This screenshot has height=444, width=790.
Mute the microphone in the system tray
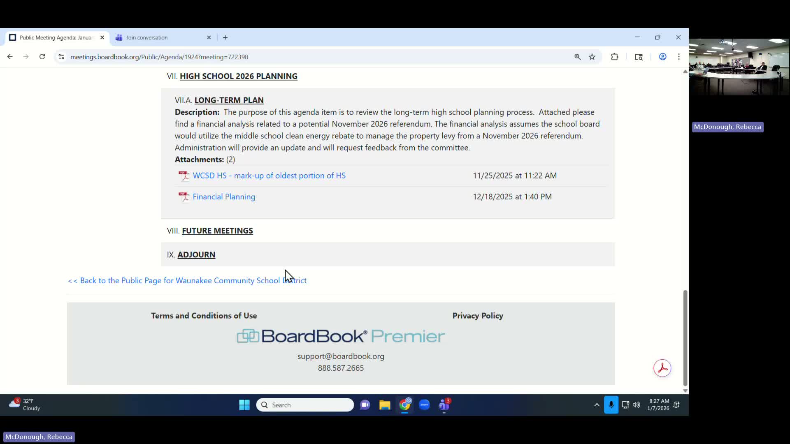(x=611, y=405)
